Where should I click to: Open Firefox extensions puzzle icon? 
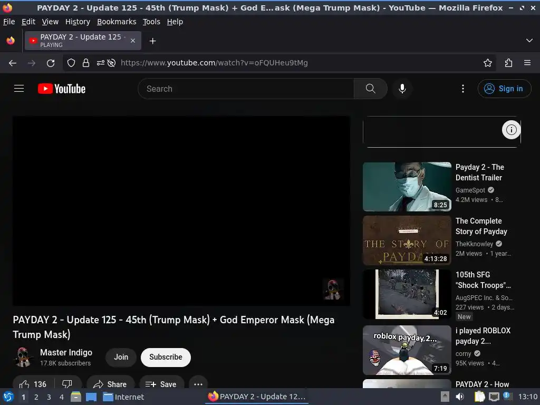(x=508, y=63)
